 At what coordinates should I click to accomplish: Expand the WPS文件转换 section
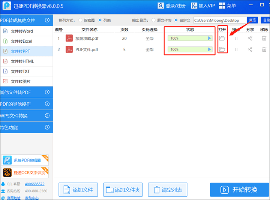tap(26, 116)
